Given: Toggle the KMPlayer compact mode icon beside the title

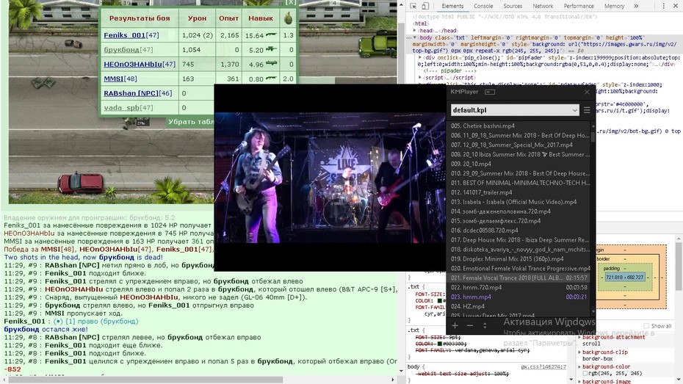Looking at the screenshot, I should pos(490,92).
